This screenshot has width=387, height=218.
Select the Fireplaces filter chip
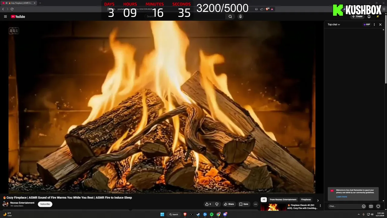pos(306,200)
